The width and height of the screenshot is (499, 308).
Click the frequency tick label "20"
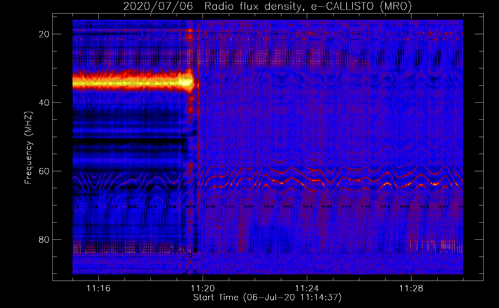click(44, 34)
